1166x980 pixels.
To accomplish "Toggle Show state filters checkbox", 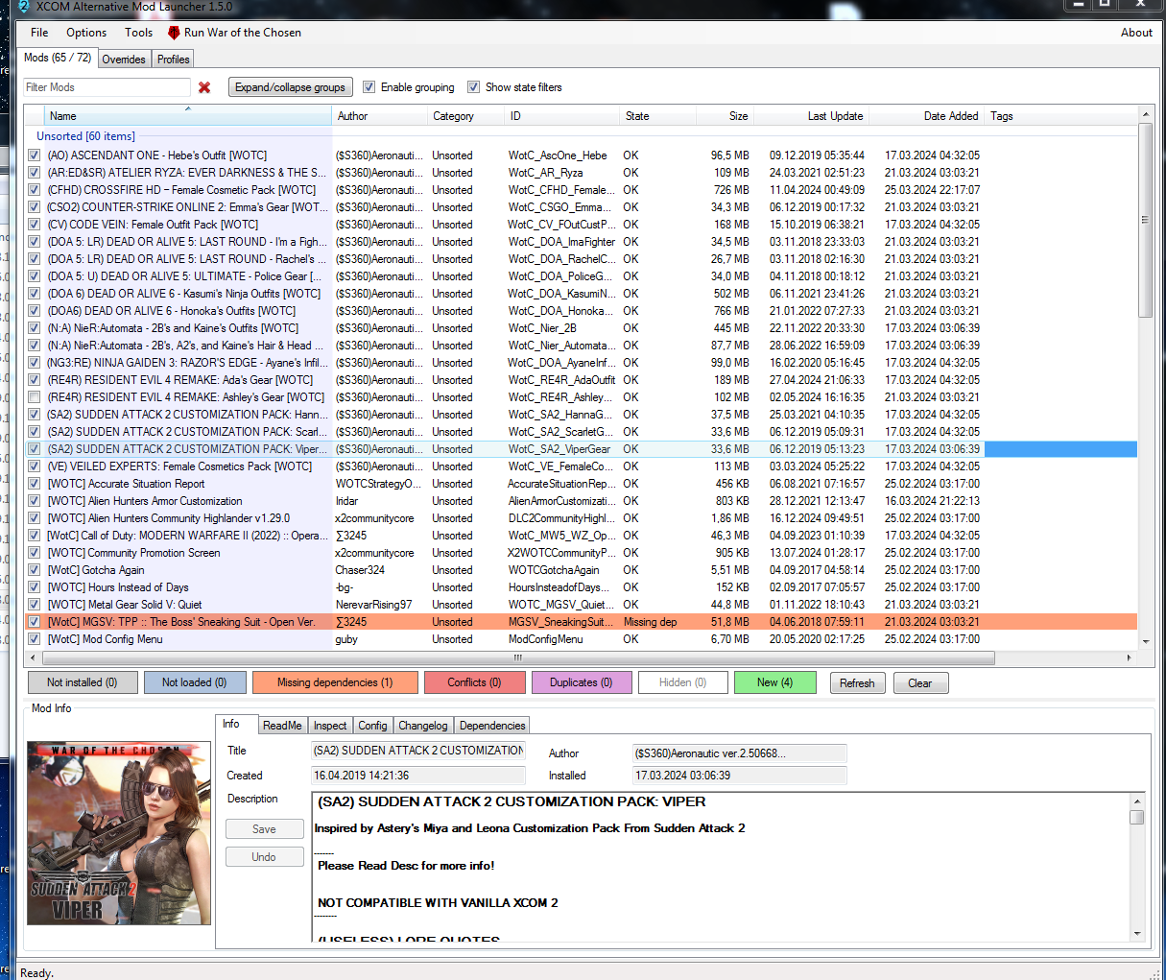I will (x=473, y=87).
